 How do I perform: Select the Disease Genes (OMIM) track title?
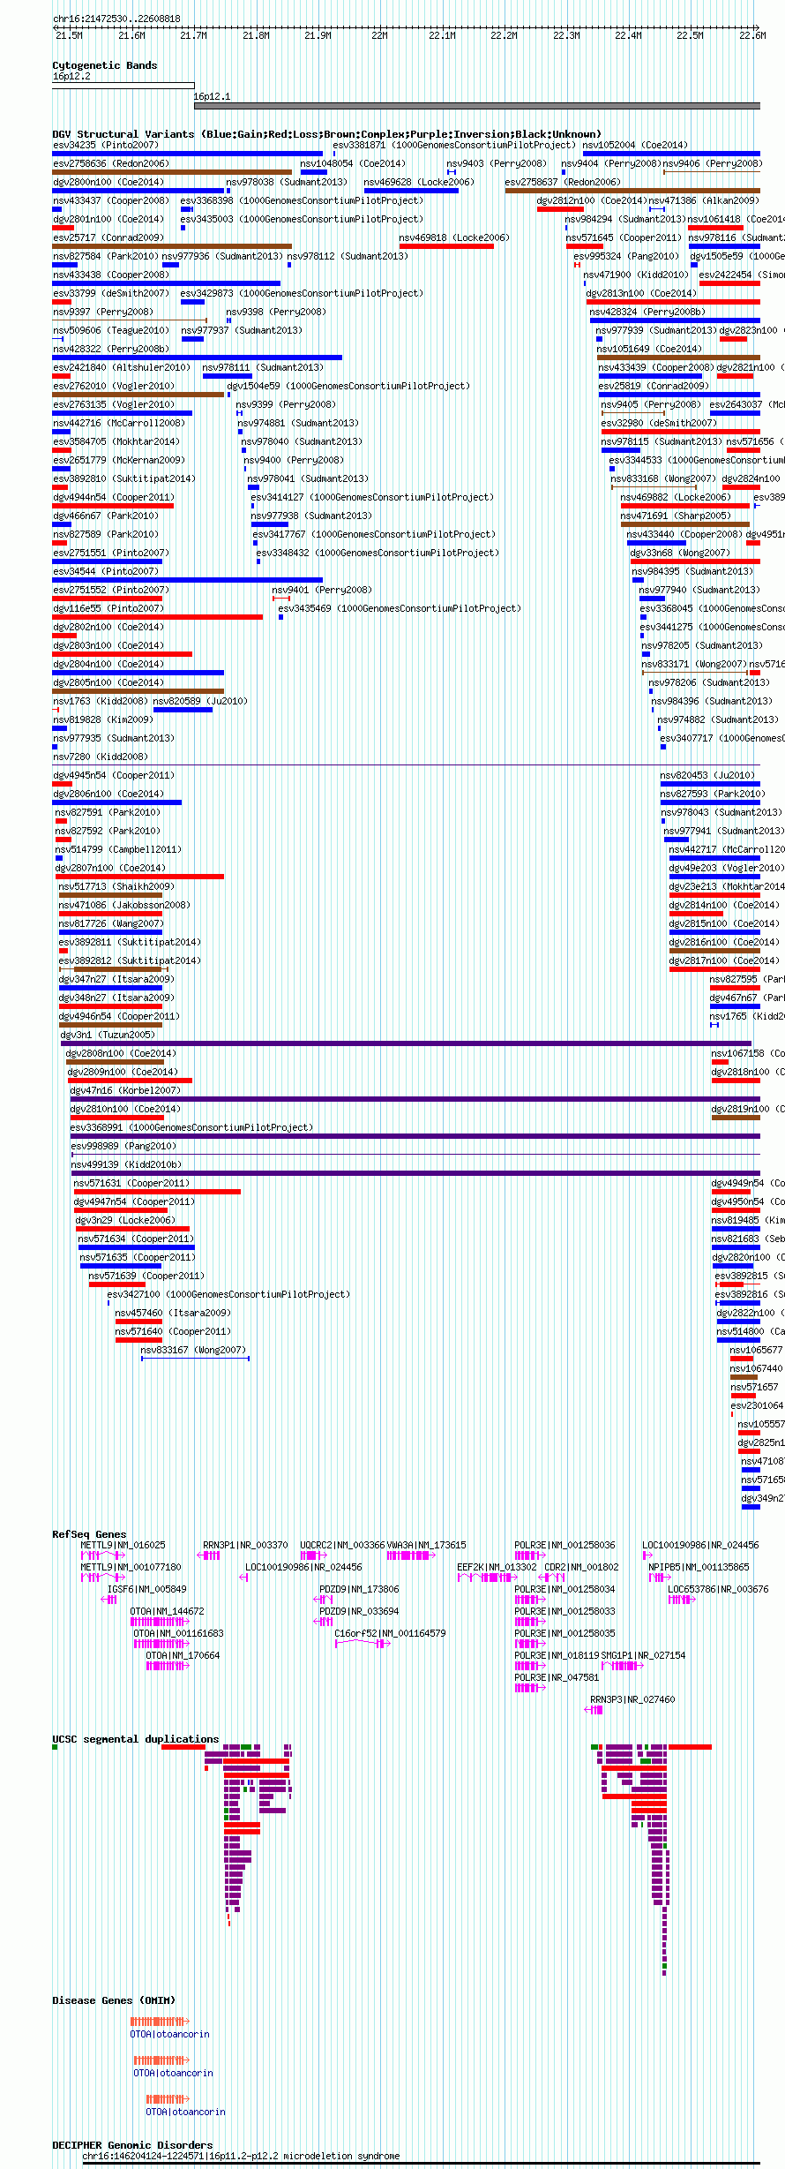click(114, 2000)
